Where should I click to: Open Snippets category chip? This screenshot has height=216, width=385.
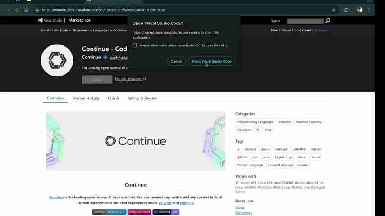pyautogui.click(x=284, y=122)
